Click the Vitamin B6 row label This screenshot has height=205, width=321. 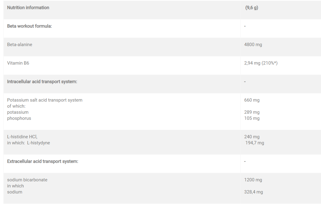tap(18, 63)
